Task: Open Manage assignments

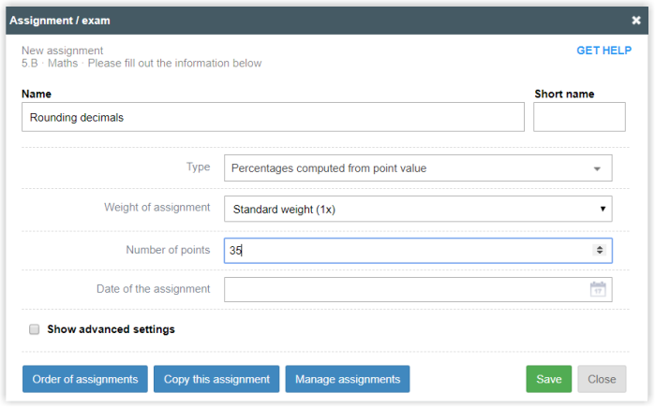Action: click(x=348, y=379)
